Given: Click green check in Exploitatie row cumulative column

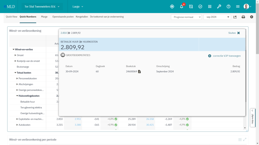Looking at the screenshot, I should coord(187,119).
